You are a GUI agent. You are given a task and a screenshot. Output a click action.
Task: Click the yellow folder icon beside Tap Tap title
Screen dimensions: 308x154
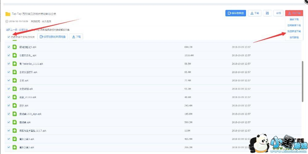[x=8, y=14]
